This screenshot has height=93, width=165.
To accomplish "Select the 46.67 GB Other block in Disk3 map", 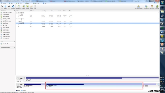I will pos(150,86).
